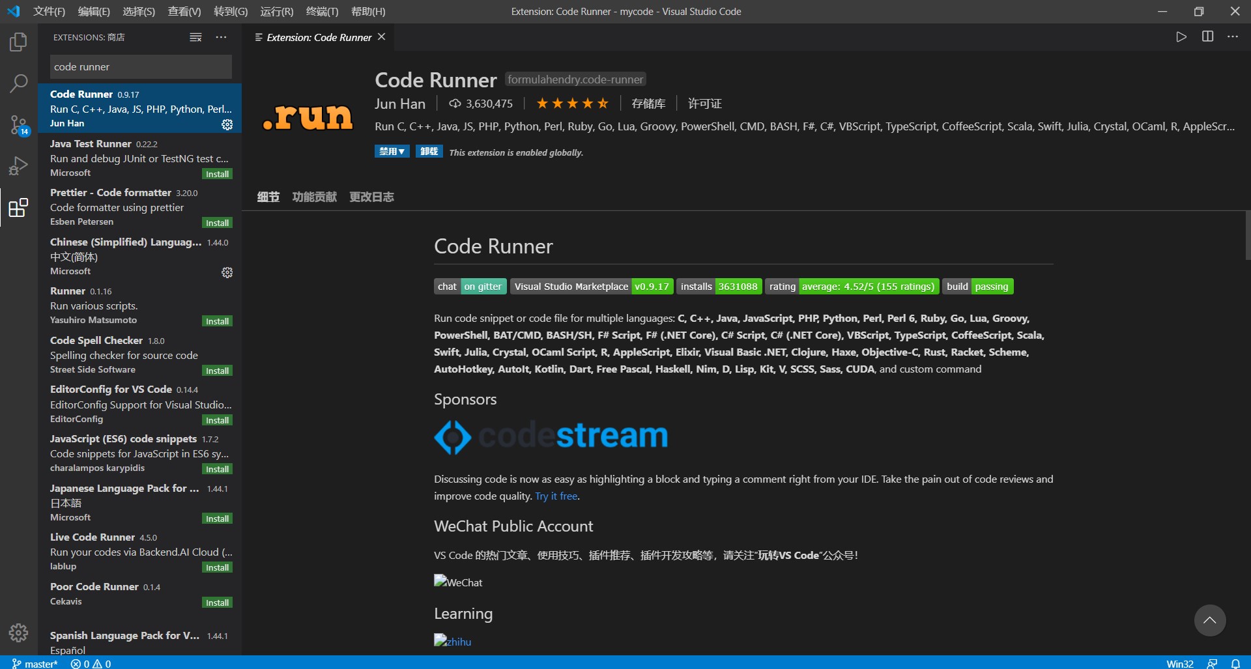The width and height of the screenshot is (1251, 669).
Task: Click the chat on gitter badge
Action: [470, 287]
